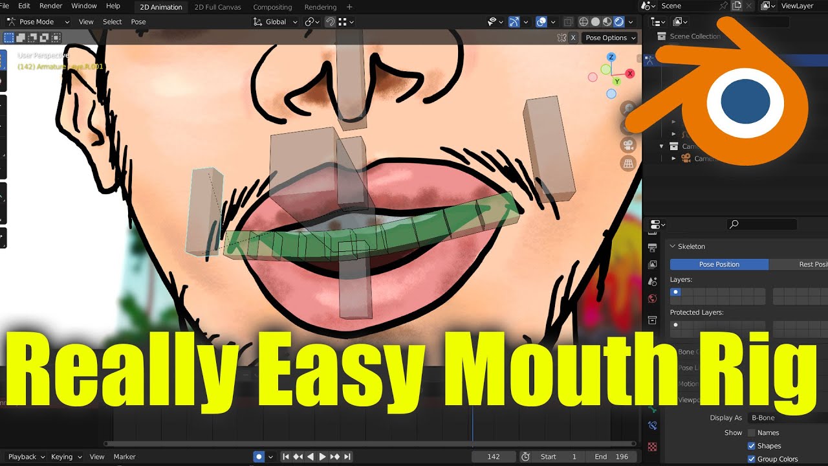Click the Select menu in viewport header
828x466 pixels.
(x=112, y=21)
